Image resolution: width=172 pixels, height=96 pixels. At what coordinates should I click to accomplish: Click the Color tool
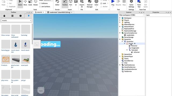pos(96,3)
